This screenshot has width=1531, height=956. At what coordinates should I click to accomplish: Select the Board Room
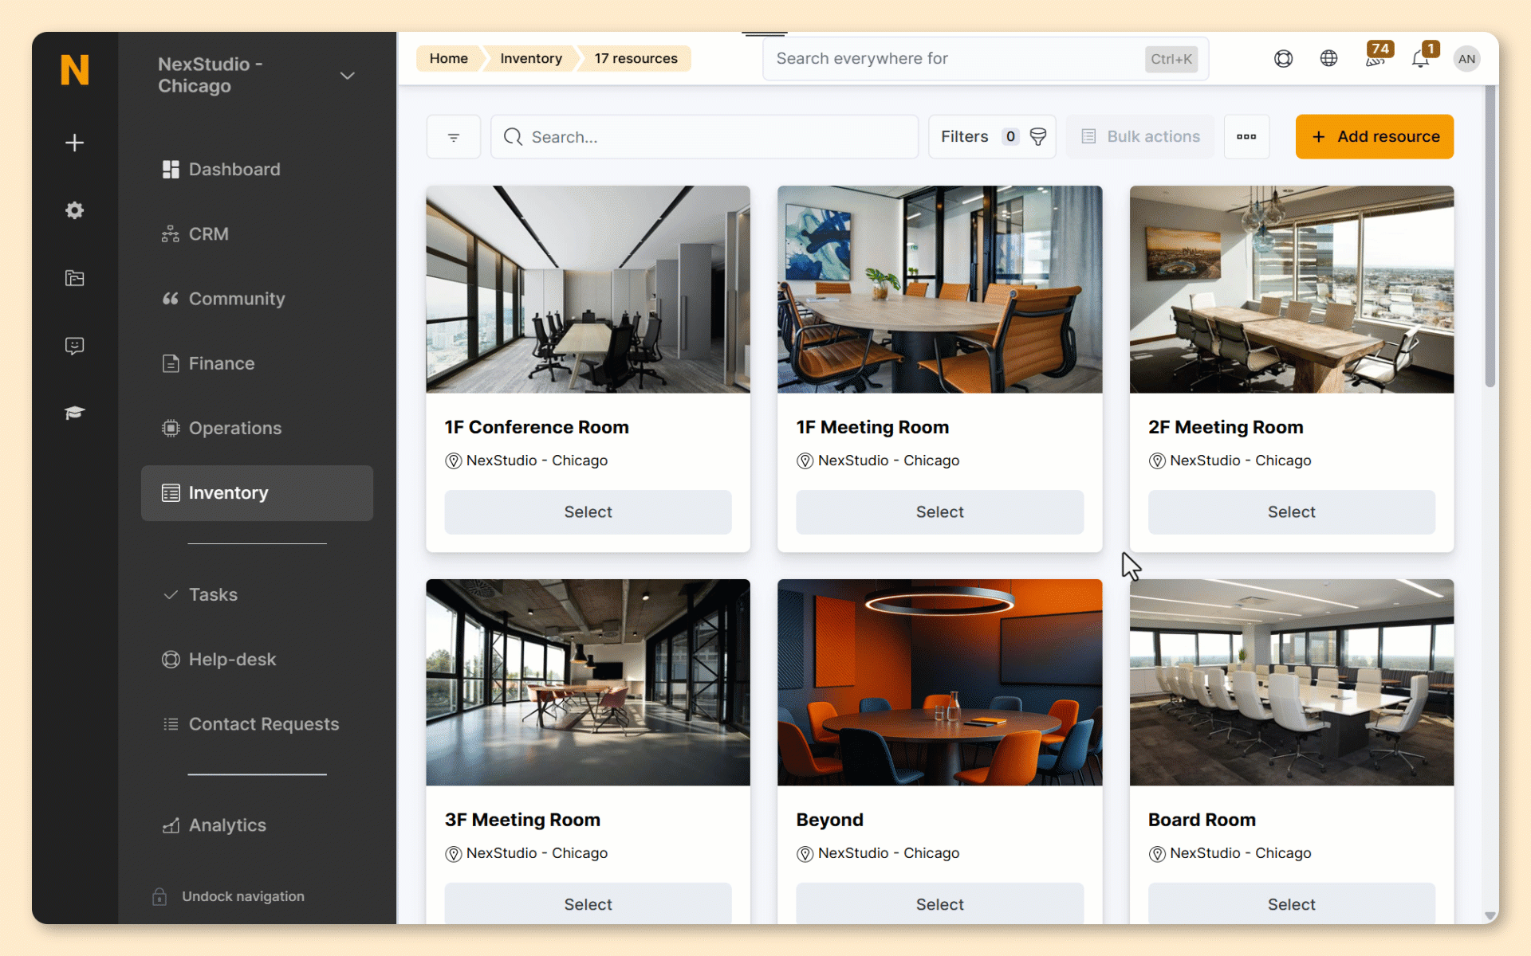(1292, 904)
